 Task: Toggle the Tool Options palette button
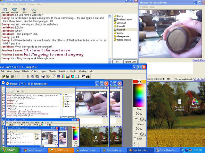[x=59, y=76]
